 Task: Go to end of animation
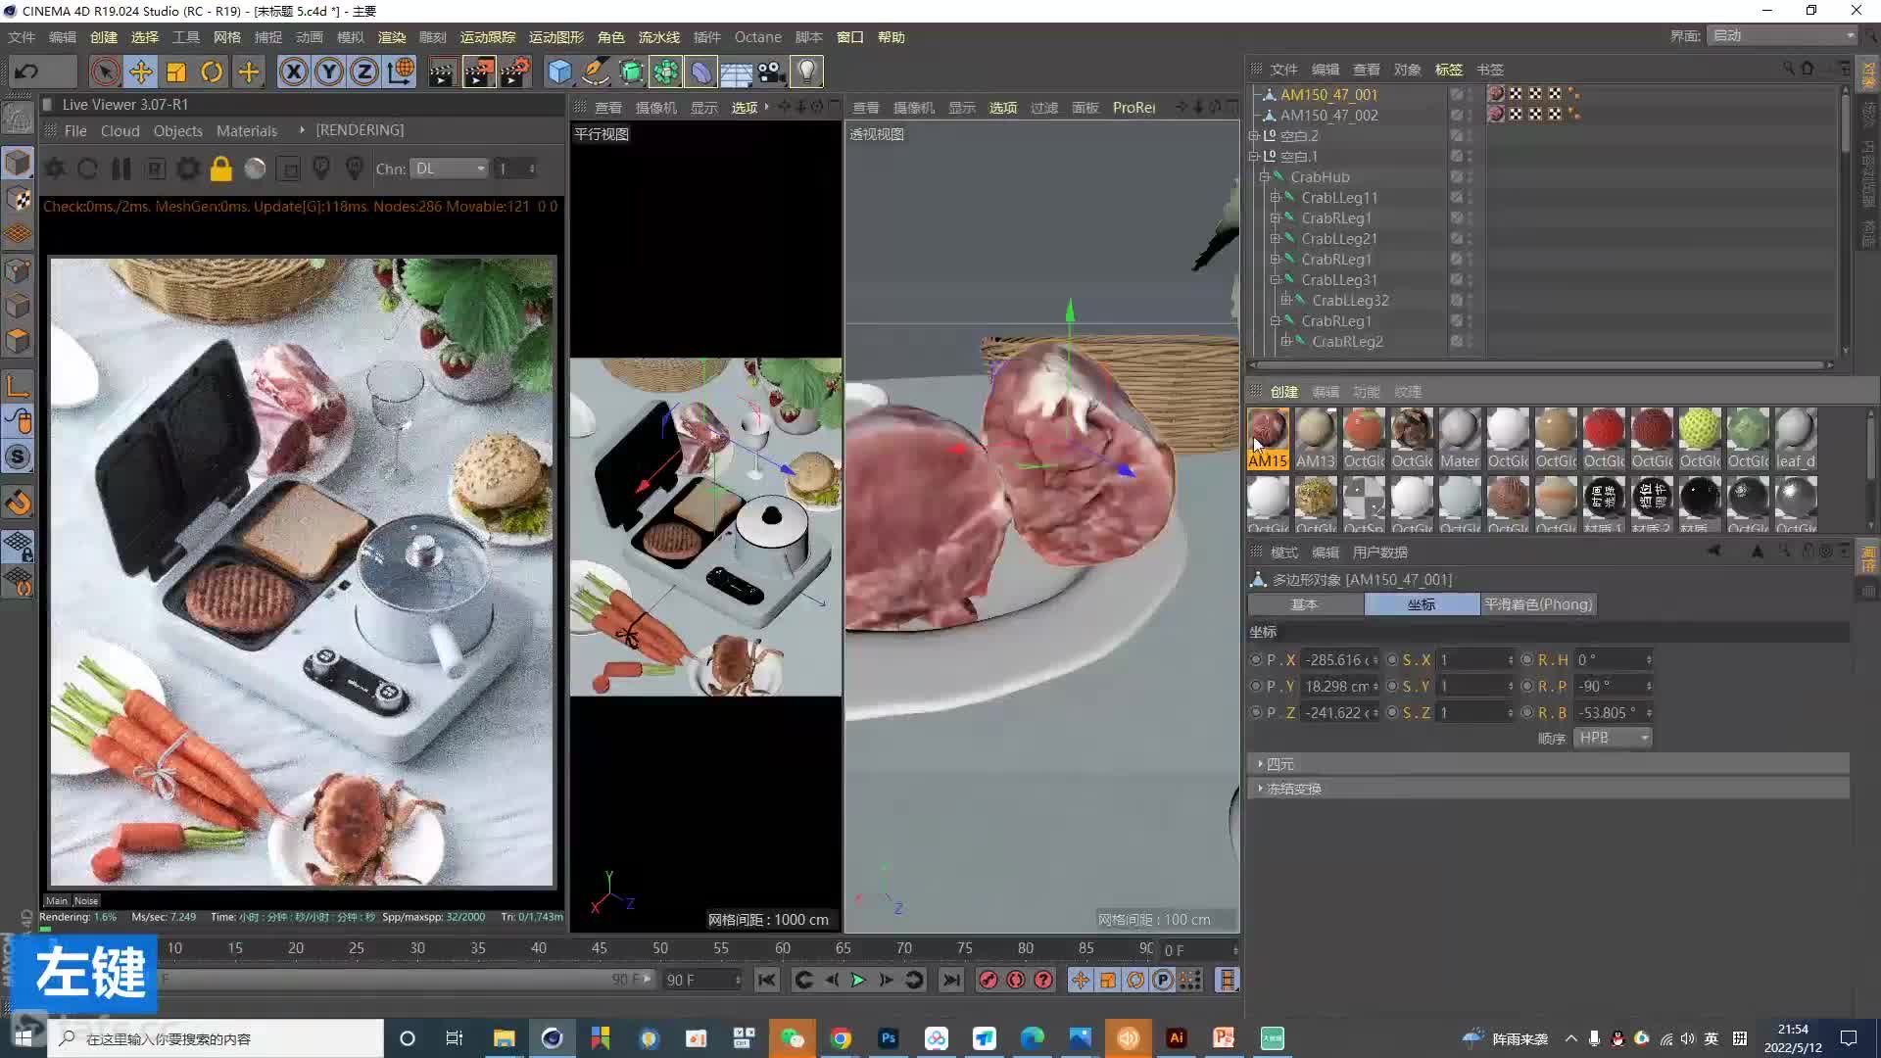pyautogui.click(x=950, y=980)
